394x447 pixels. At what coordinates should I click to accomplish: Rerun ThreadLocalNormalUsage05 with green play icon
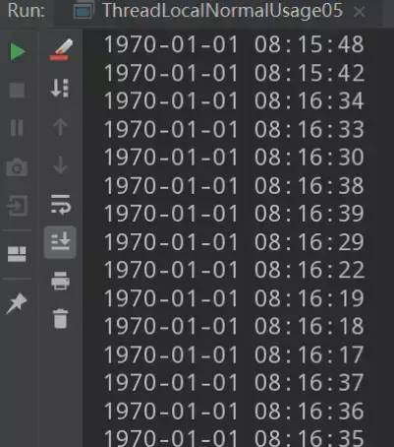tap(18, 51)
